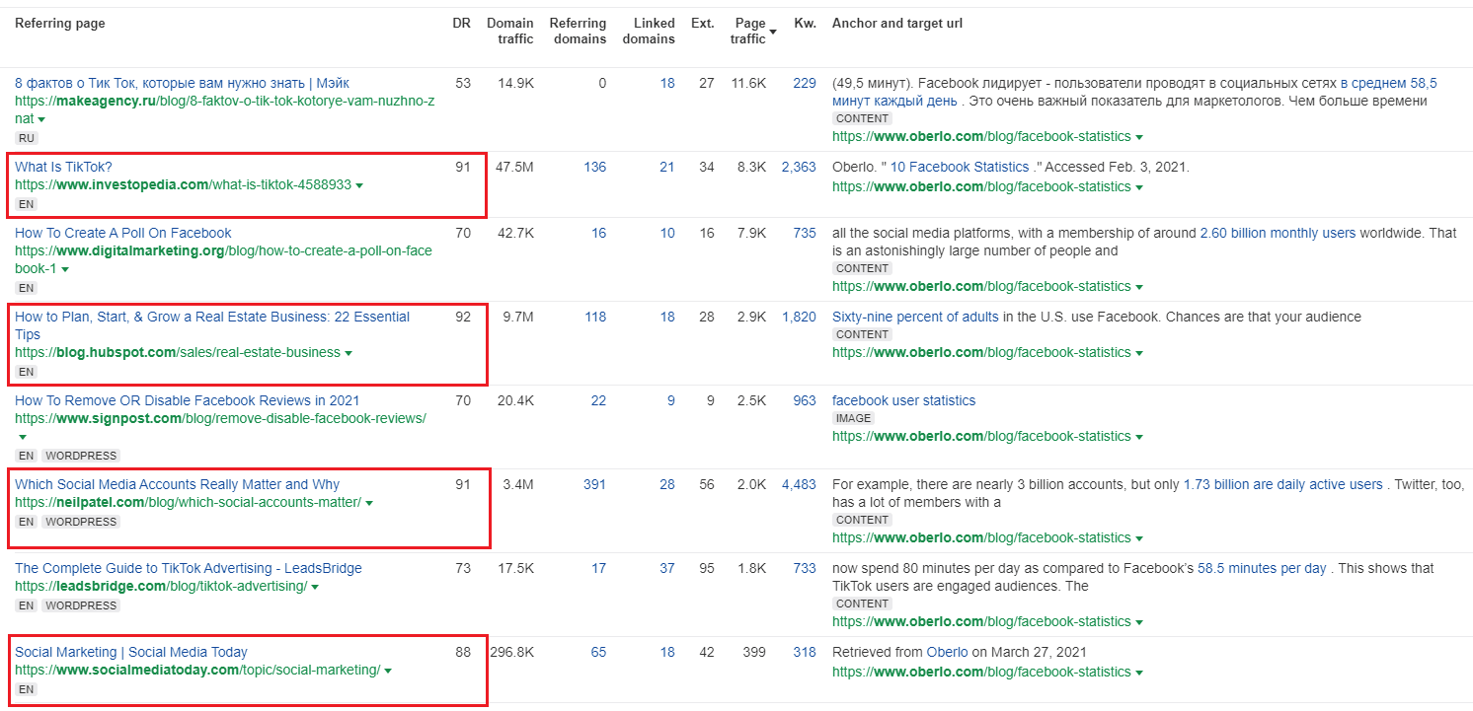1473x711 pixels.
Task: Open 'Which Social Media Accounts Really Matter' link
Action: coord(177,484)
